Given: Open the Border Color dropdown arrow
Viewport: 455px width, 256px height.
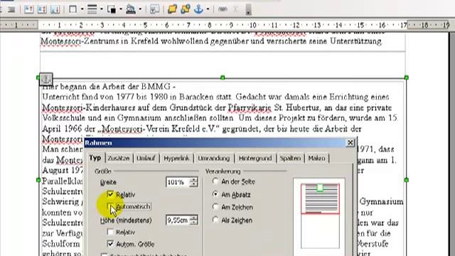Looking at the screenshot, I should click(121, 9).
